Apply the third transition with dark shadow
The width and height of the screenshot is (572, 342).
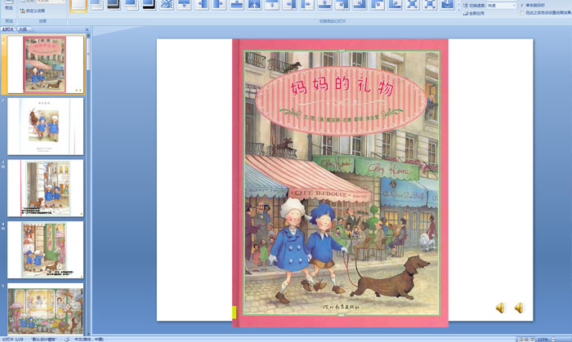coord(114,5)
